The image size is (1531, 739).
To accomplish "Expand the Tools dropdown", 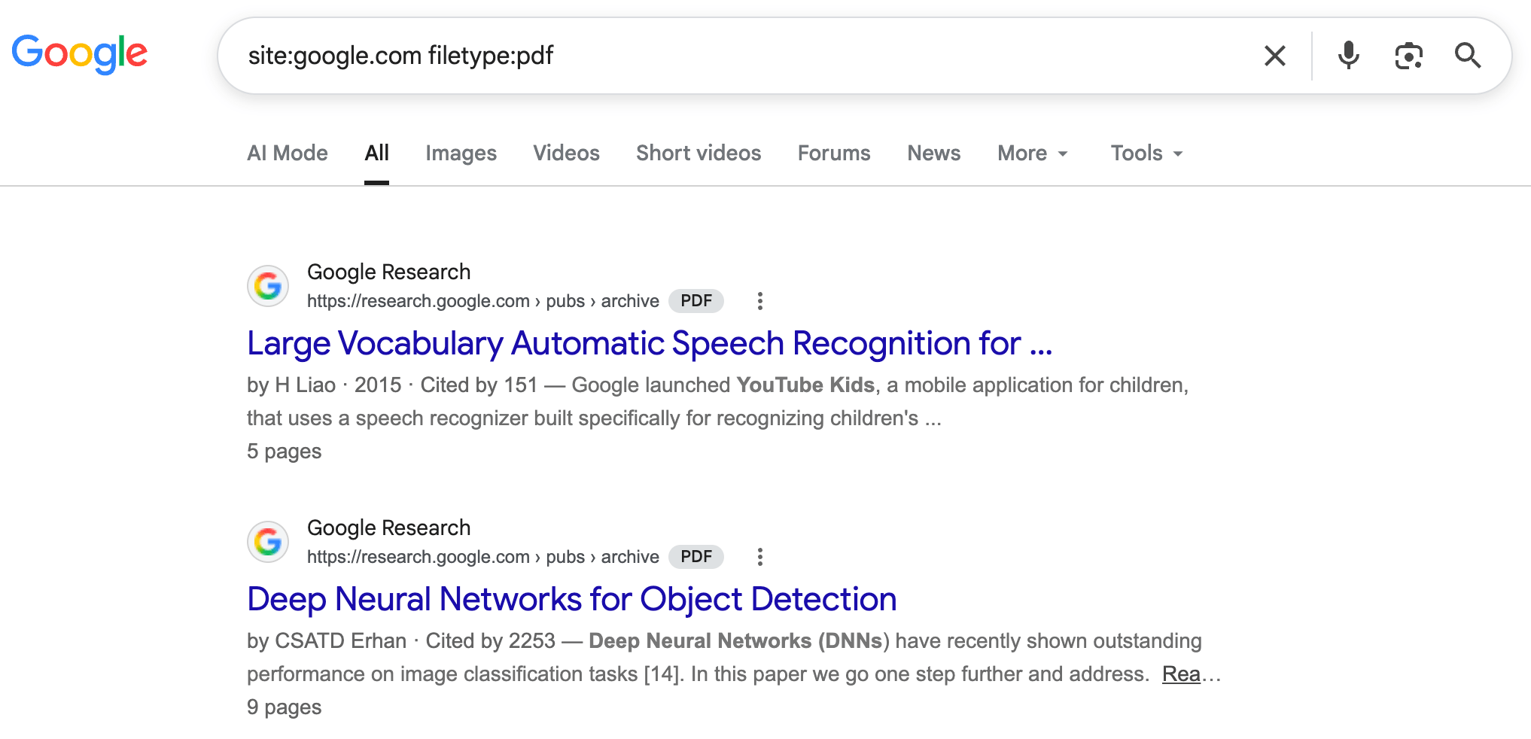I will [1147, 153].
